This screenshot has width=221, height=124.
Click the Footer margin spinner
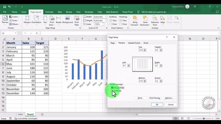pyautogui.click(x=161, y=81)
